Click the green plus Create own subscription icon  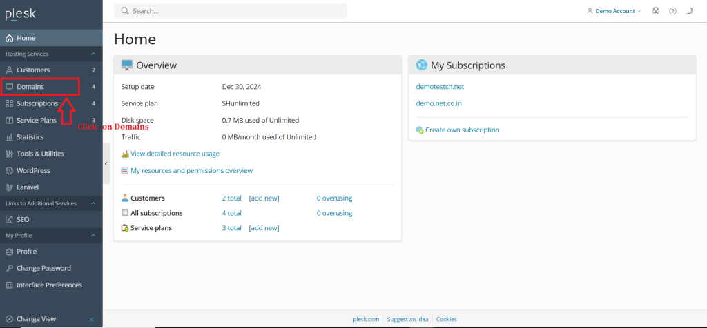click(x=420, y=130)
